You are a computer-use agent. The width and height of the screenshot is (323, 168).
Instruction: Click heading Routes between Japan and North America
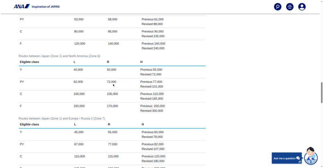59,56
